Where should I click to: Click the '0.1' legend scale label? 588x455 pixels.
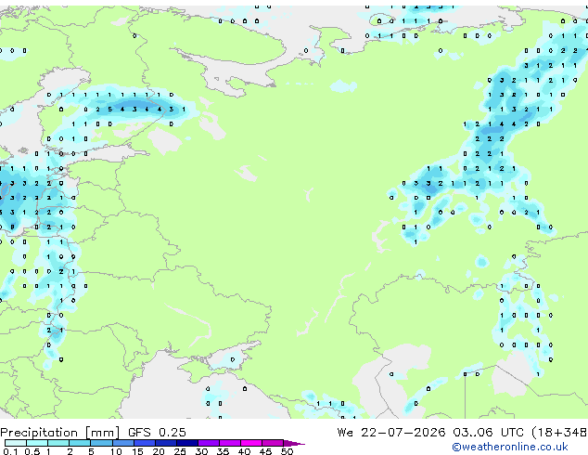(10, 451)
